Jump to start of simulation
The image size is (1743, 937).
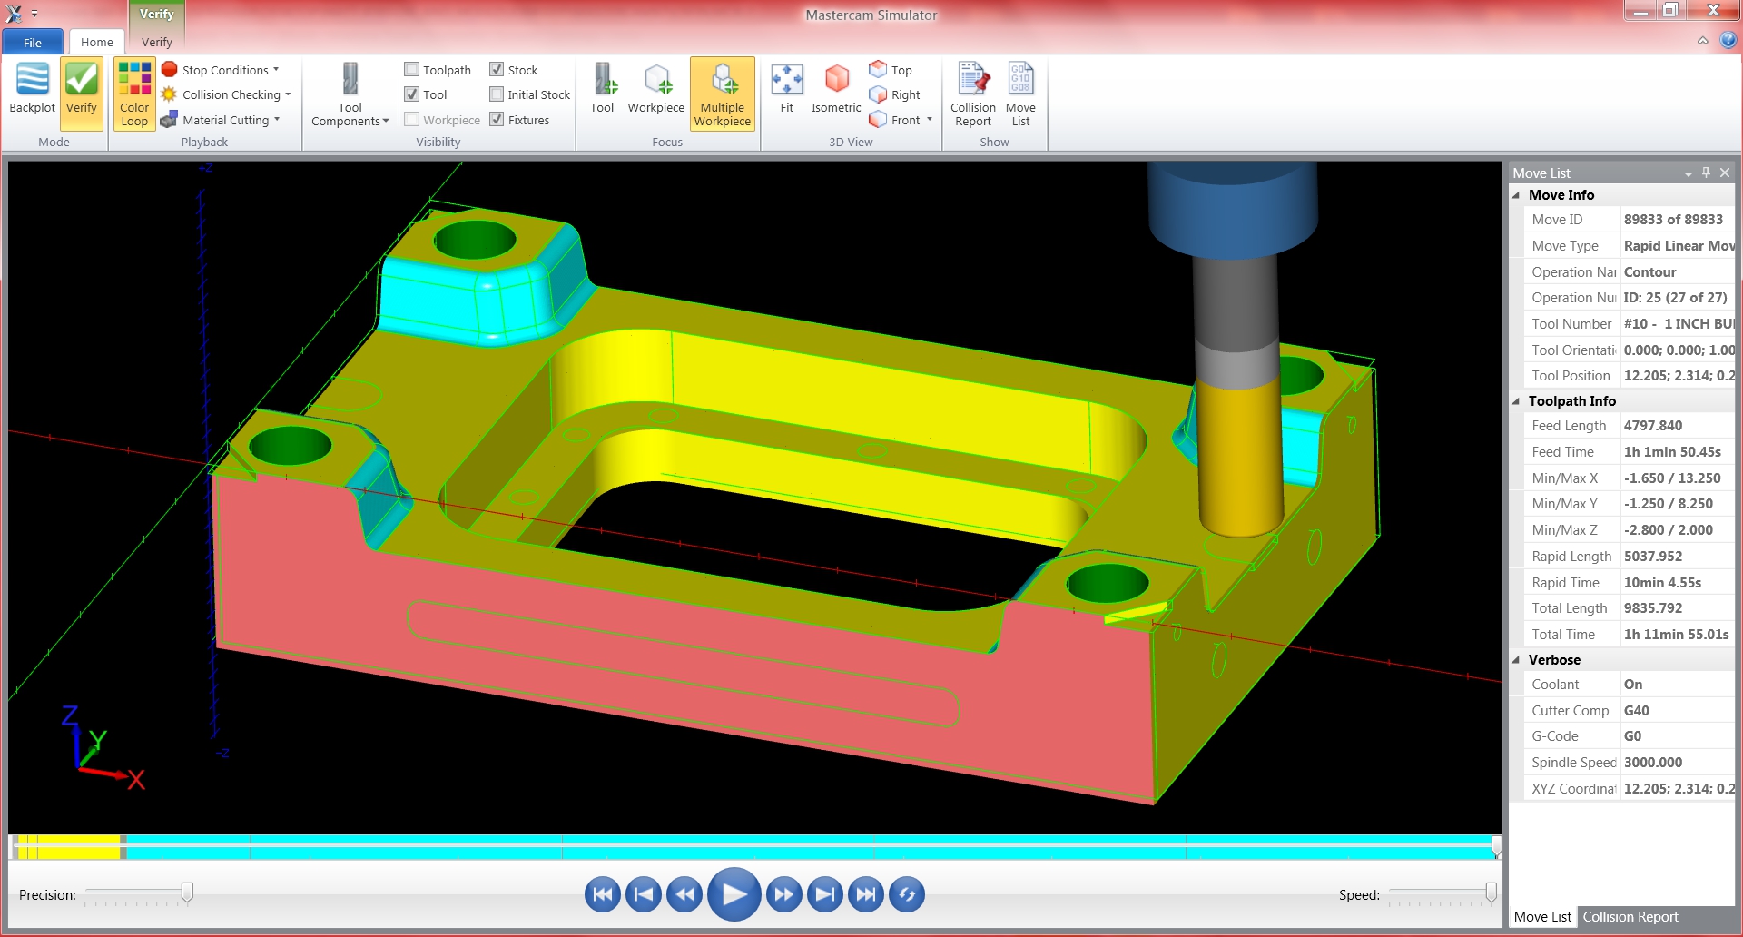point(603,894)
